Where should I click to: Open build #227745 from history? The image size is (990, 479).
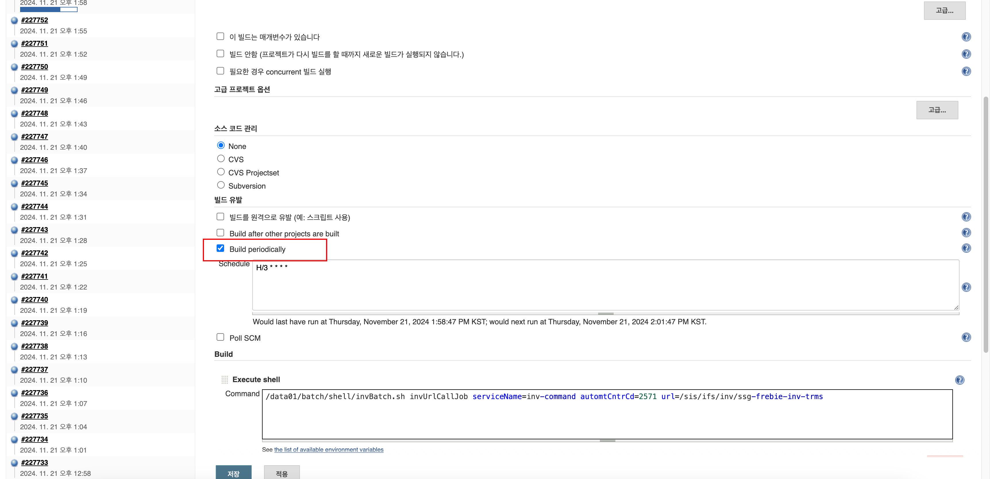point(34,183)
